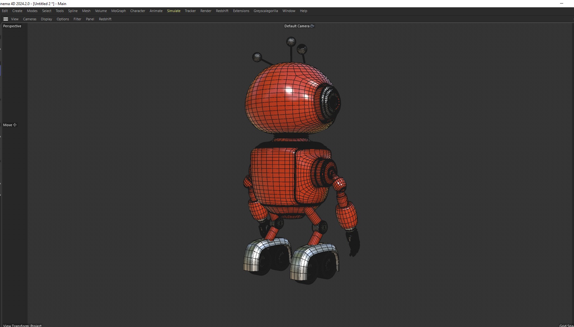Click the Perspective viewport label
The height and width of the screenshot is (327, 574).
pyautogui.click(x=12, y=26)
